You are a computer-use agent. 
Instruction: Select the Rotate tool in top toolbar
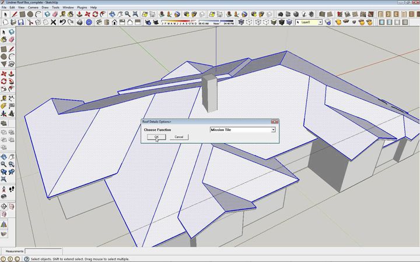[95, 14]
